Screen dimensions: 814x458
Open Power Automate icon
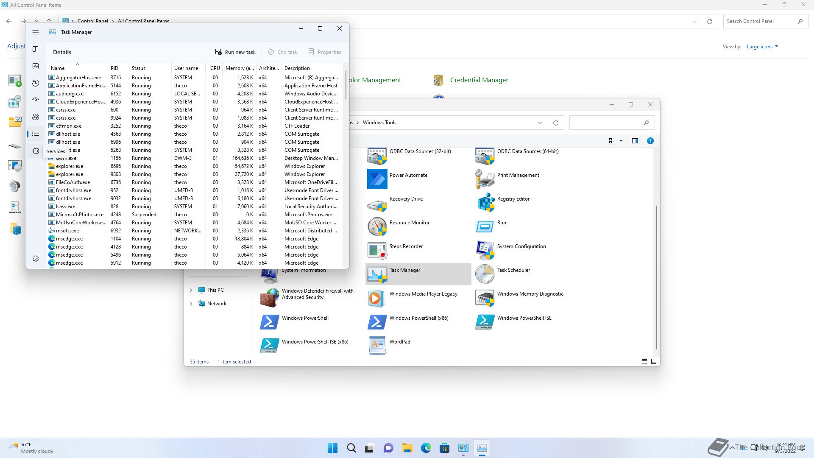coord(377,179)
